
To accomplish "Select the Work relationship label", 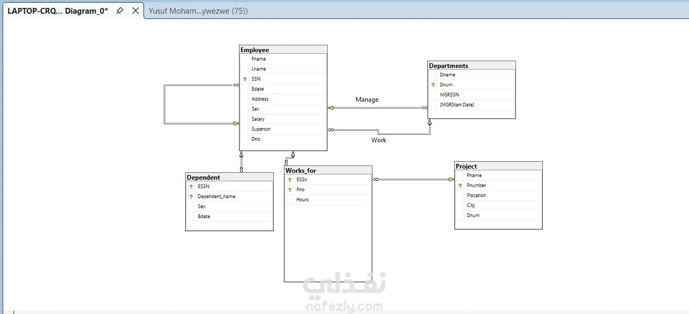I will coord(379,140).
